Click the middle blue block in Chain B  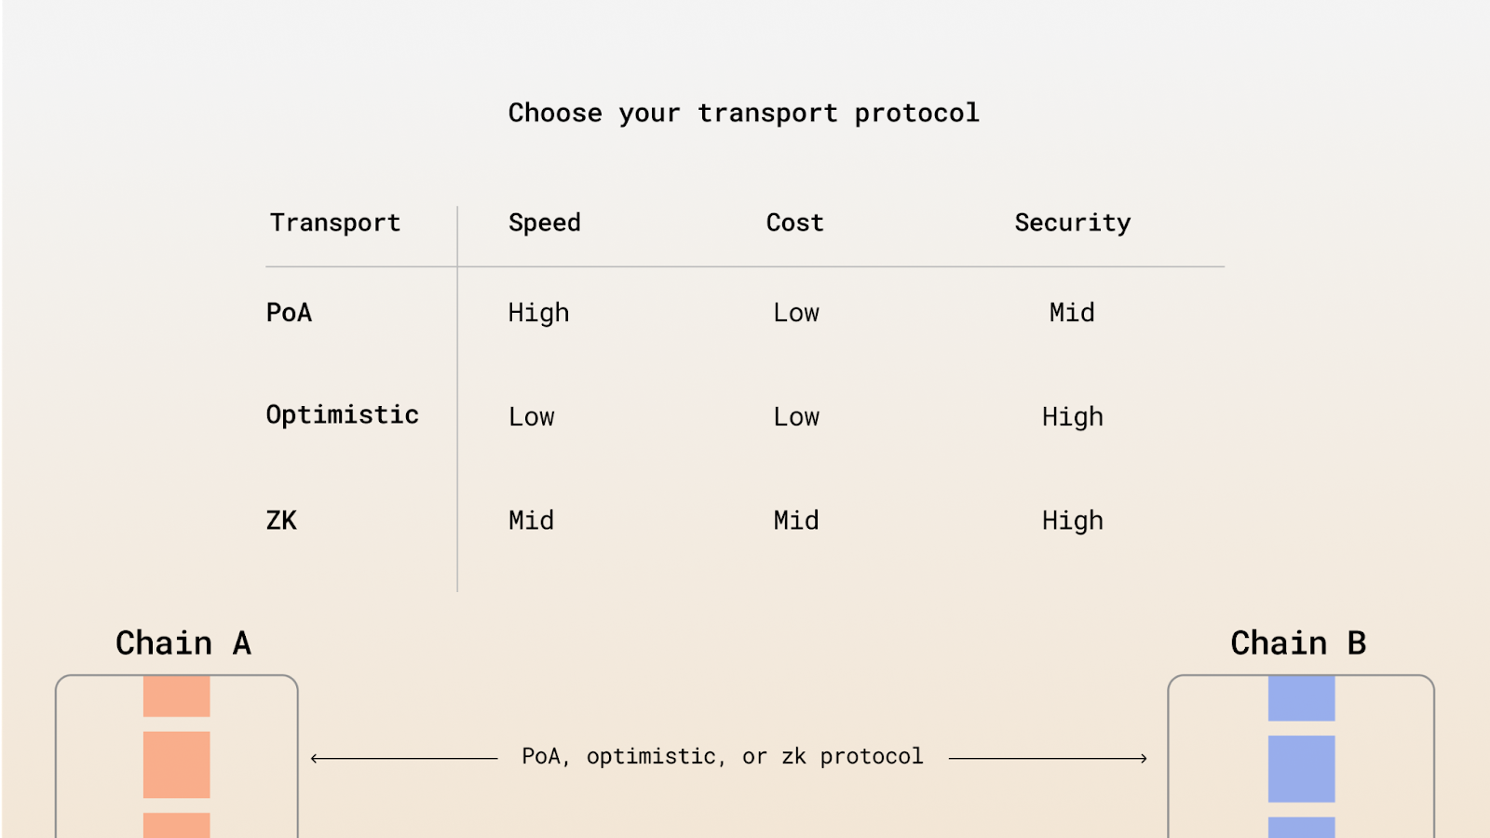click(x=1301, y=768)
